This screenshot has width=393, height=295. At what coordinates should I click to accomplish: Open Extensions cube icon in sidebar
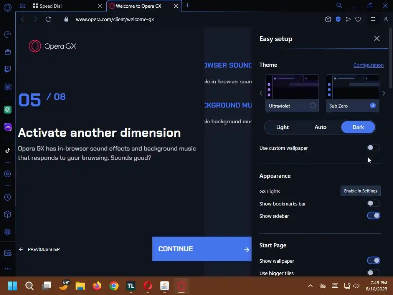[8, 214]
